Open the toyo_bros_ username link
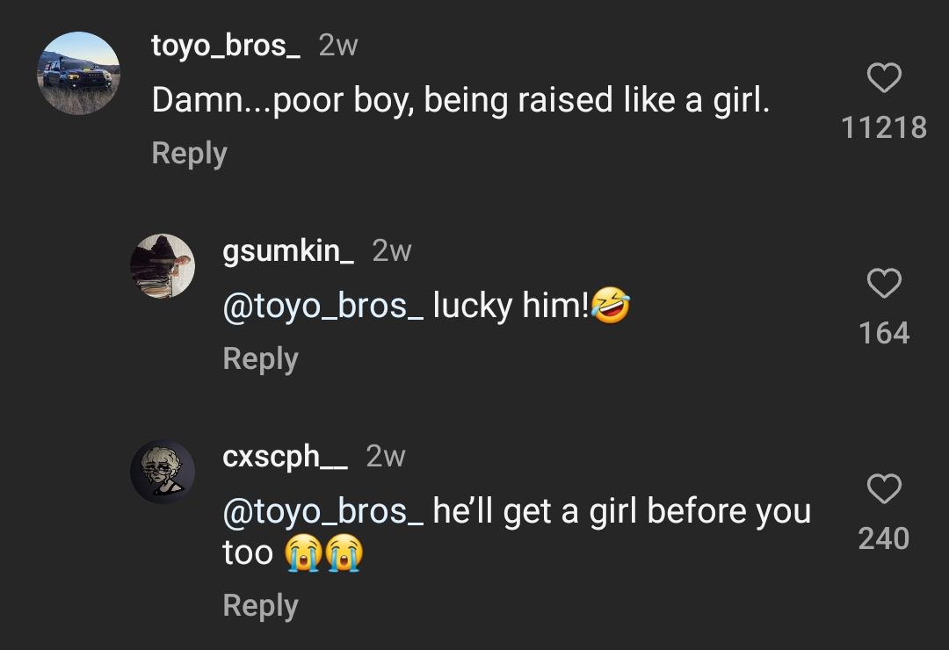 226,46
